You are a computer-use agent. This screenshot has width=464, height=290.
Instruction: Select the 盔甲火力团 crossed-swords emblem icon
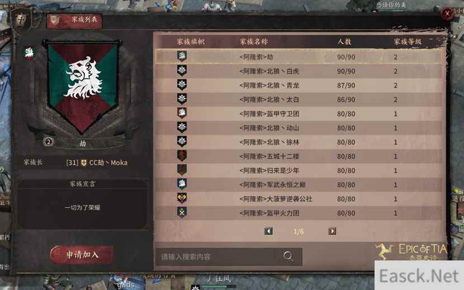pyautogui.click(x=182, y=212)
